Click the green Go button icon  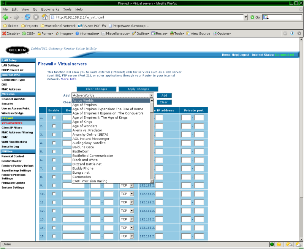tap(252, 17)
